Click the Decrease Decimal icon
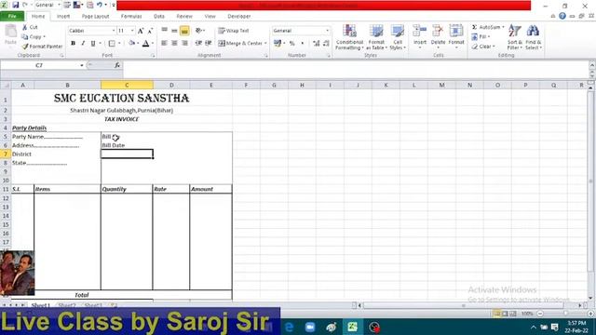This screenshot has height=335, width=596. tap(326, 44)
